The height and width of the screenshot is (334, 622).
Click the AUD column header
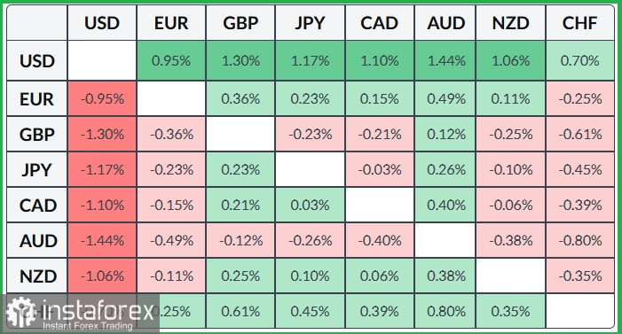(445, 23)
